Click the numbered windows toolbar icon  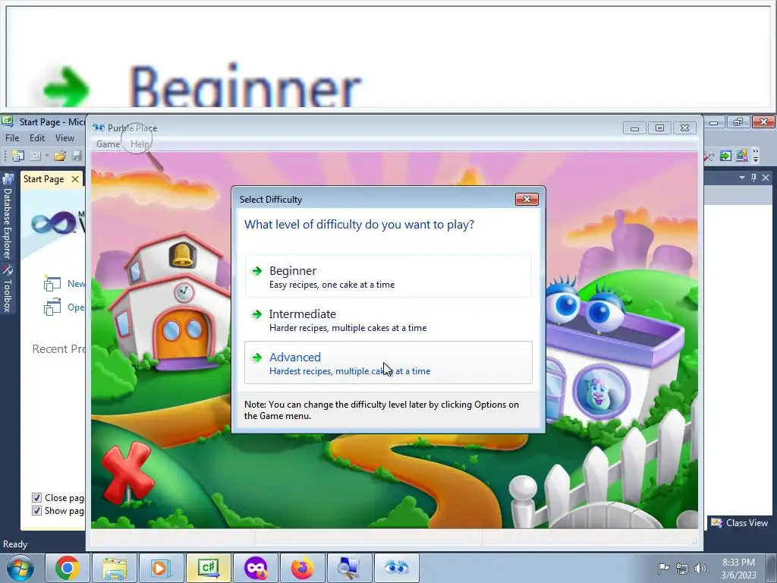(742, 156)
